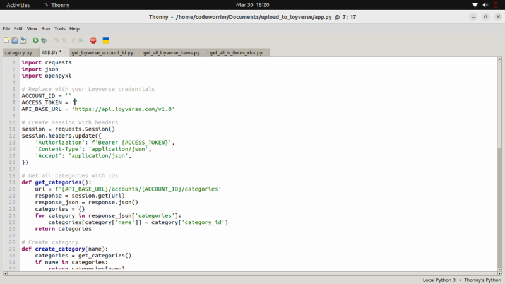Open the Run menu
This screenshot has height=284, width=505.
tap(45, 28)
